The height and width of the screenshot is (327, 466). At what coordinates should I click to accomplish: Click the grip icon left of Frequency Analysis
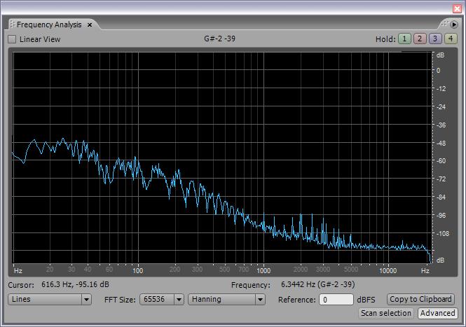coord(13,25)
